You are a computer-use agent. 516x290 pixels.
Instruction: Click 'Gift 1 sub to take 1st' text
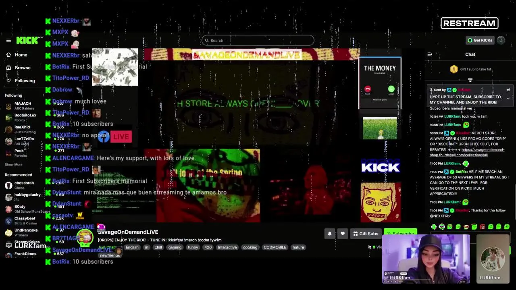tap(476, 69)
